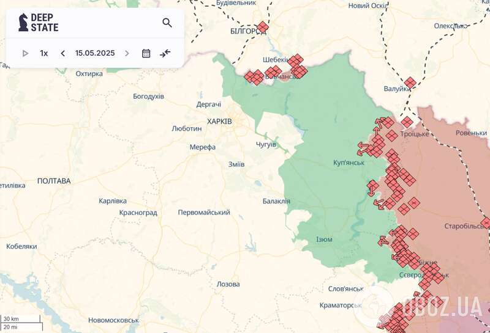Click the Харків city label
Viewport: 490px width, 333px height.
click(x=219, y=122)
